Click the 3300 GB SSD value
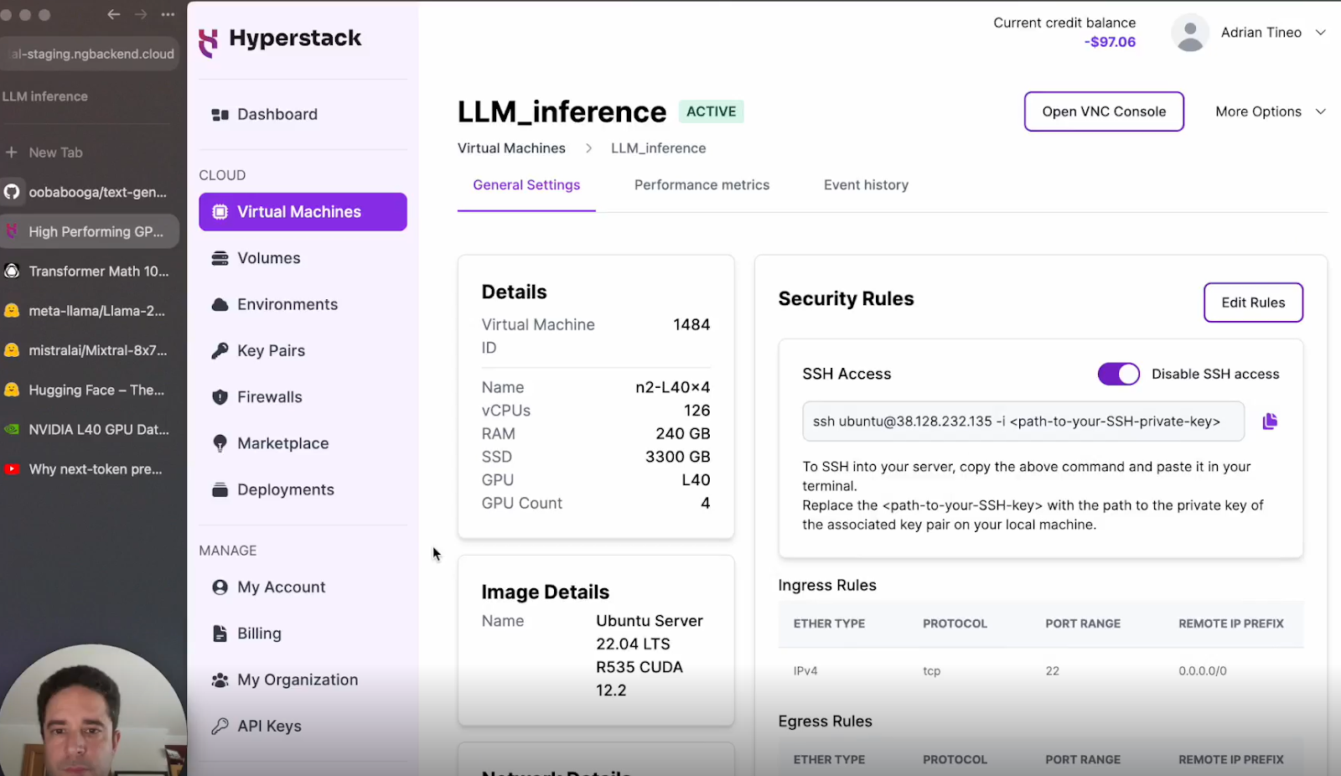 click(x=677, y=457)
